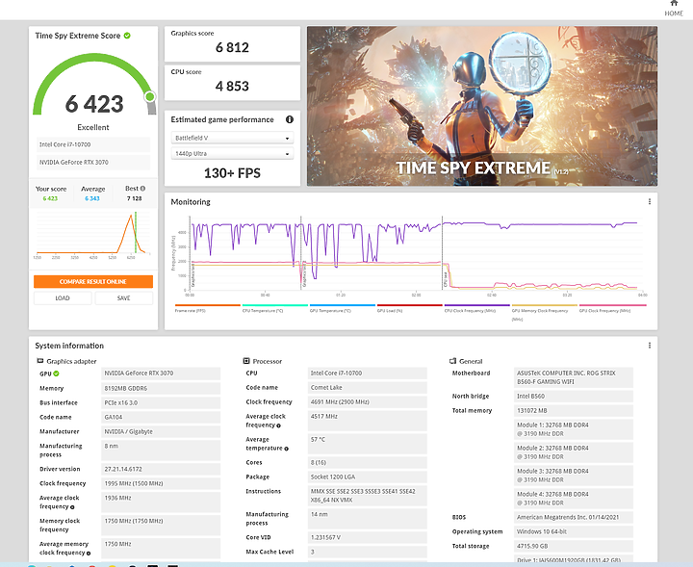Click the score gauge knob
The height and width of the screenshot is (567, 693).
[x=150, y=96]
